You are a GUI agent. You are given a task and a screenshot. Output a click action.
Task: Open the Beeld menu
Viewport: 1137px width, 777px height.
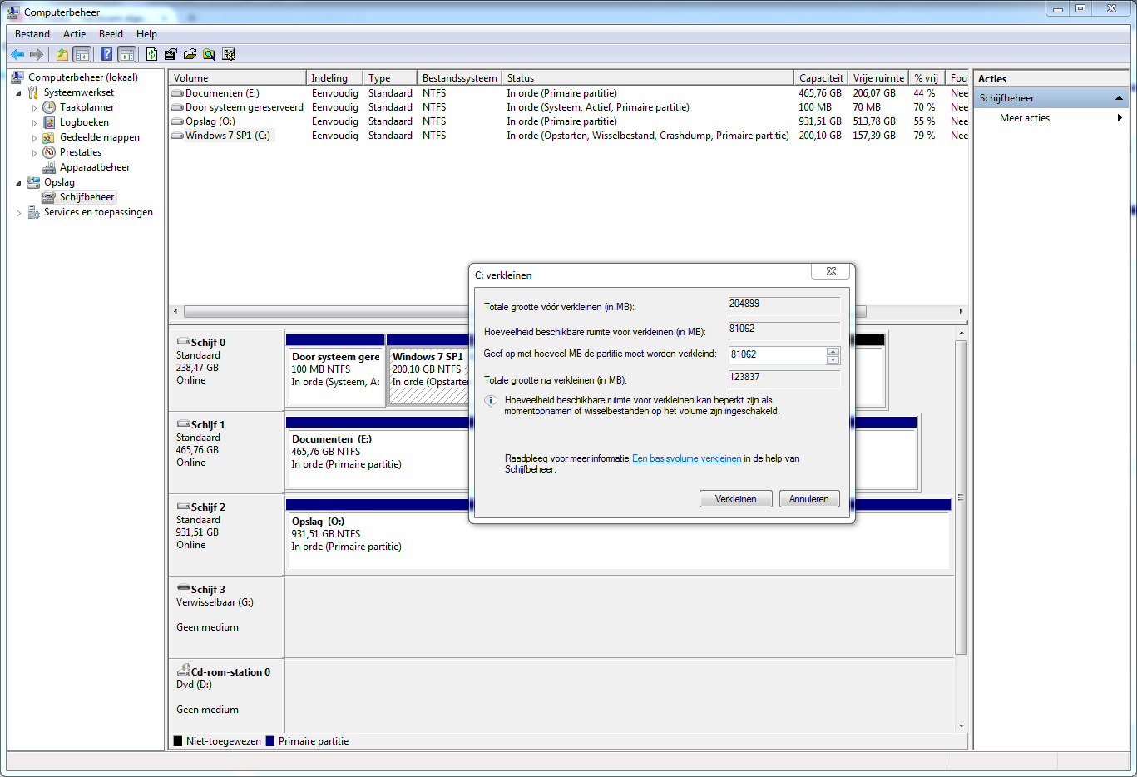111,34
